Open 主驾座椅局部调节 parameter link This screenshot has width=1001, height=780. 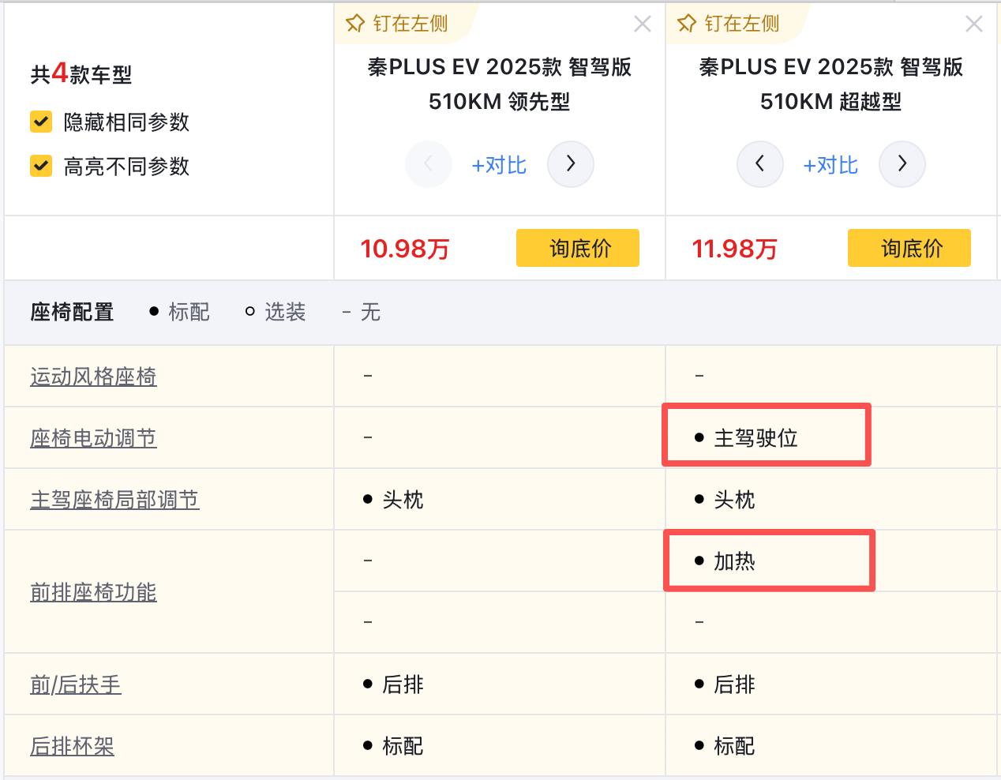[x=114, y=500]
